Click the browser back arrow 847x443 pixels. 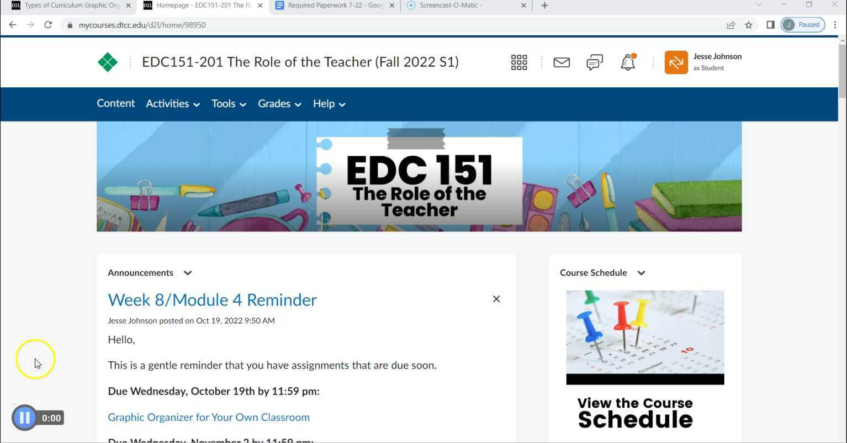(x=13, y=25)
